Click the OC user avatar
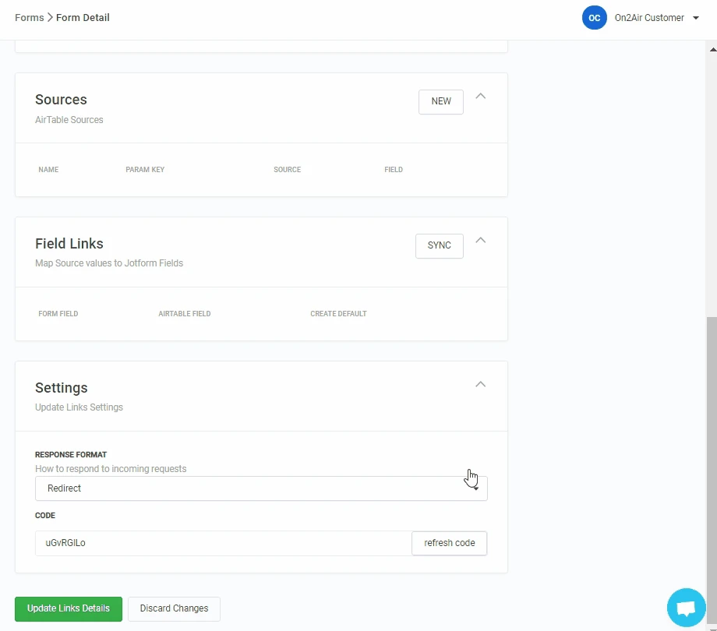Screen dimensions: 717x631 594,18
